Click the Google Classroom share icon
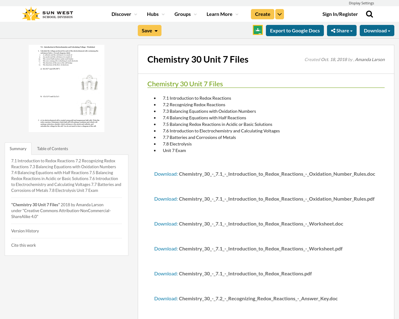 click(258, 30)
